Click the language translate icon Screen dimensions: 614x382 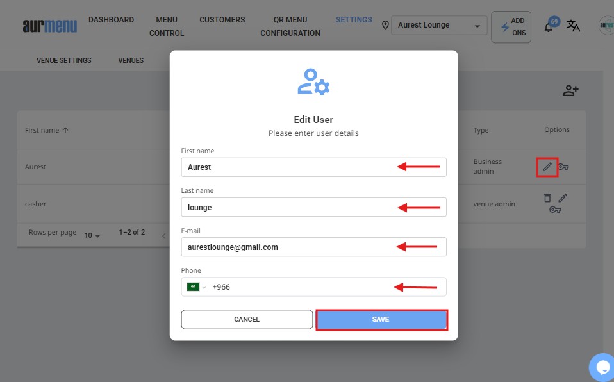pyautogui.click(x=573, y=26)
